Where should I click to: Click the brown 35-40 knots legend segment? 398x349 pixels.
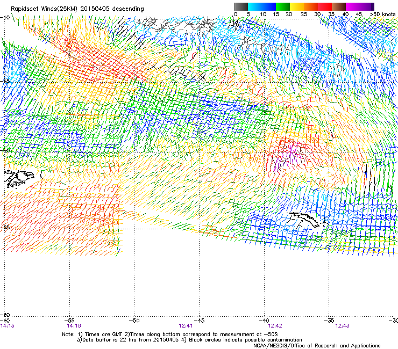click(339, 6)
